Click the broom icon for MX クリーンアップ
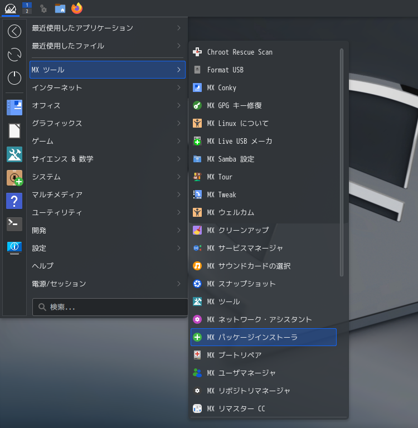Viewport: 418px width, 428px height. coord(197,230)
